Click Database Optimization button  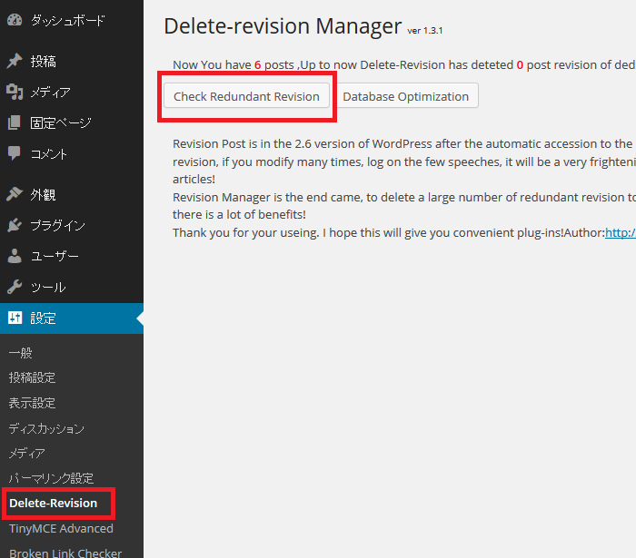[405, 96]
